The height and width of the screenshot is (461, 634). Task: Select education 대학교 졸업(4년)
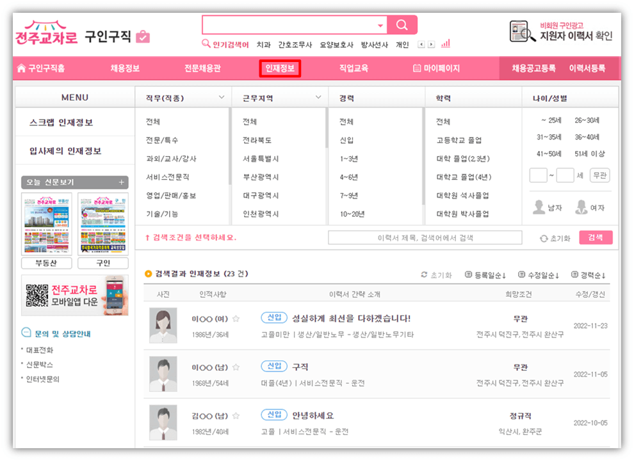(x=464, y=177)
